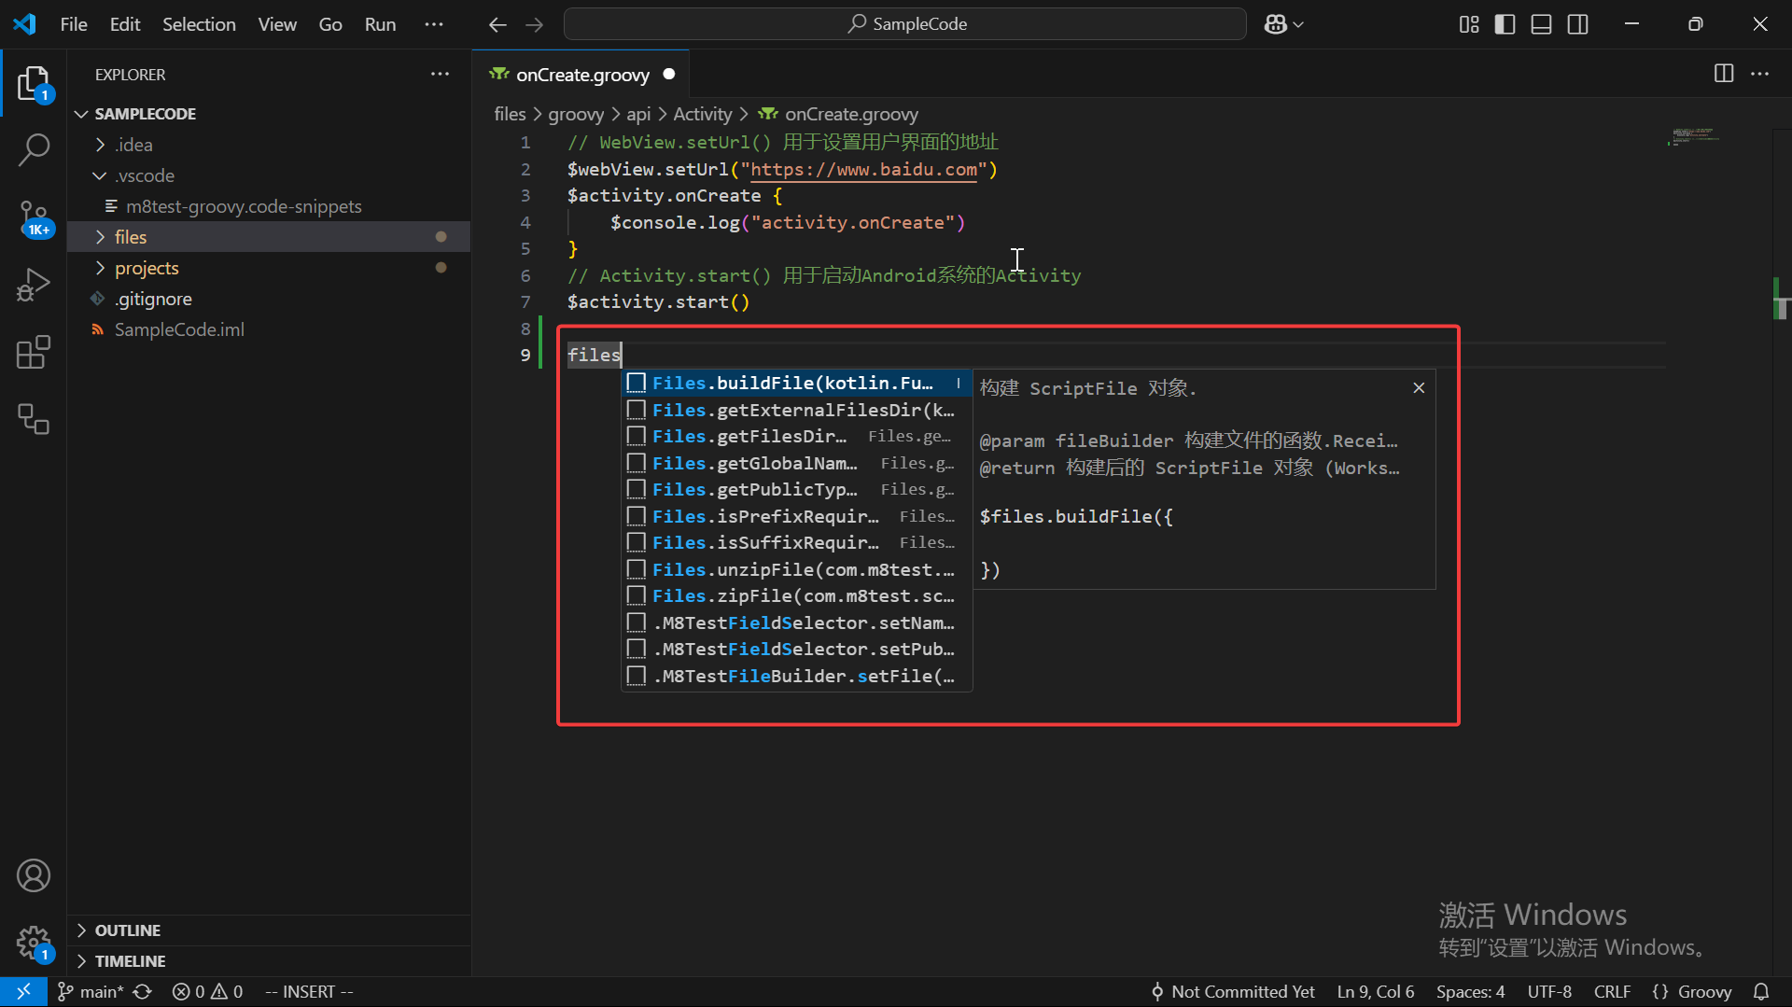The height and width of the screenshot is (1007, 1792).
Task: Open the Extensions view
Action: (x=34, y=353)
